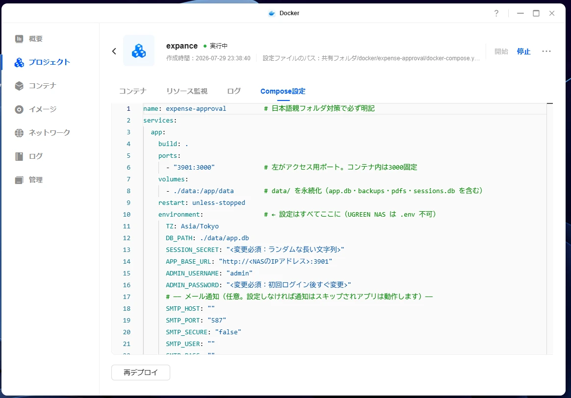571x398 pixels.
Task: Open the 管理 management icon
Action: [19, 180]
